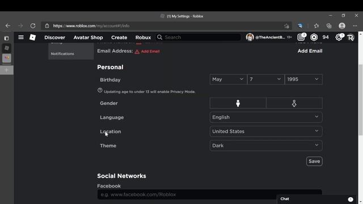Click the 94 Robux balance amount

coord(326,37)
